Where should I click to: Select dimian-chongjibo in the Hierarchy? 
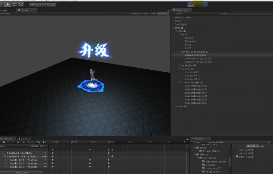tap(195, 55)
